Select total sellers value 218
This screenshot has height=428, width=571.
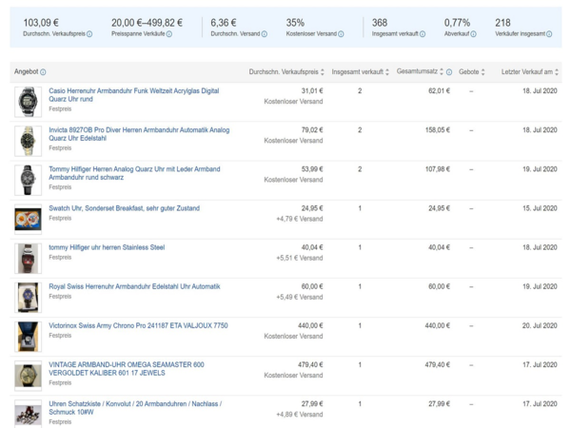(502, 23)
